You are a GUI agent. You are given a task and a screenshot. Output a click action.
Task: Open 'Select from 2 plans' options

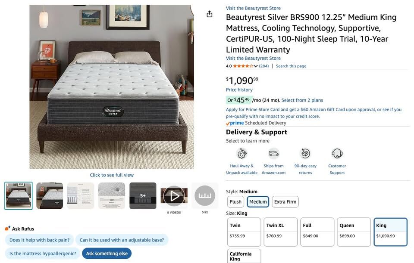coord(302,100)
